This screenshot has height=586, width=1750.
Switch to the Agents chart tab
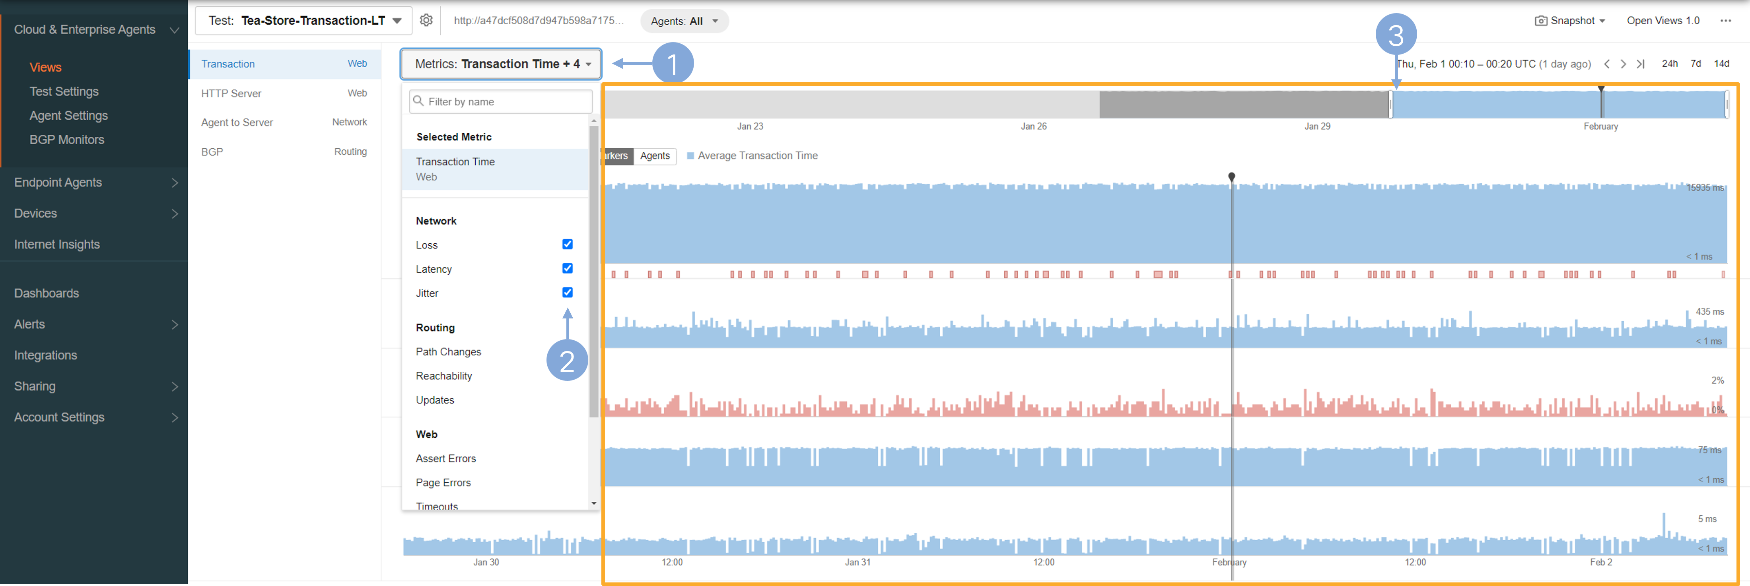click(655, 156)
